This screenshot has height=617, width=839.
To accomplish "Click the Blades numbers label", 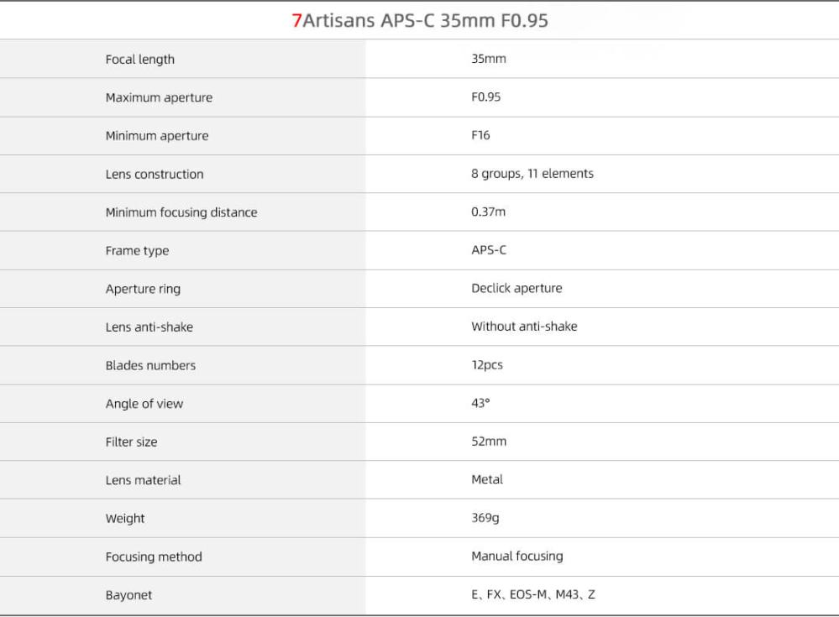I will pyautogui.click(x=150, y=366).
